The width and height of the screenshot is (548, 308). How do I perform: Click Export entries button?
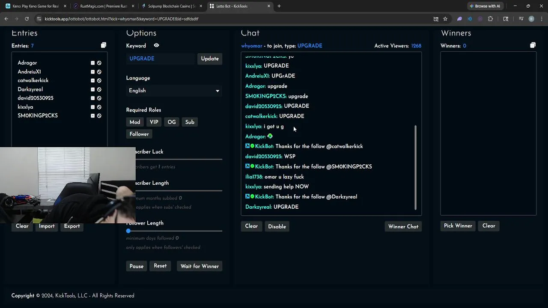72,226
